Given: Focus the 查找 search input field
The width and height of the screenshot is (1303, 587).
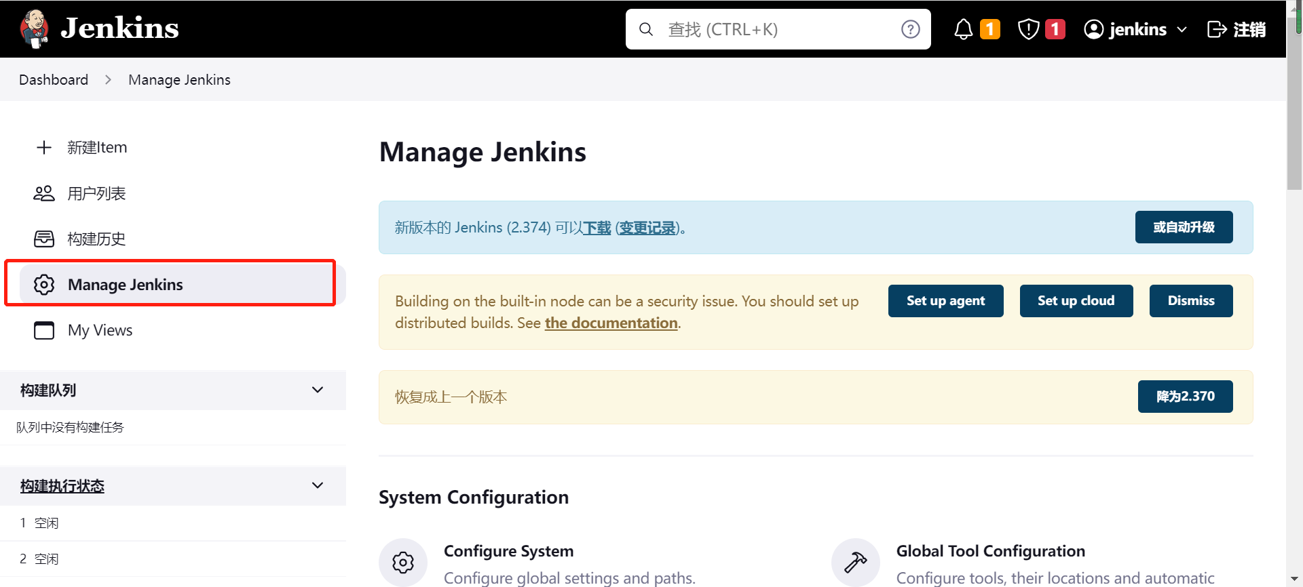Looking at the screenshot, I should 774,29.
